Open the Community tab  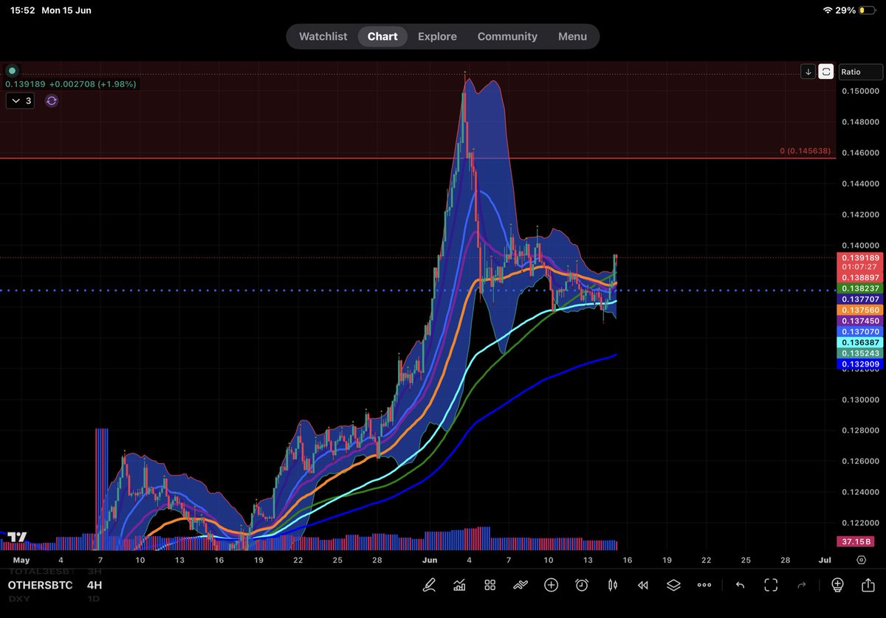(x=507, y=36)
